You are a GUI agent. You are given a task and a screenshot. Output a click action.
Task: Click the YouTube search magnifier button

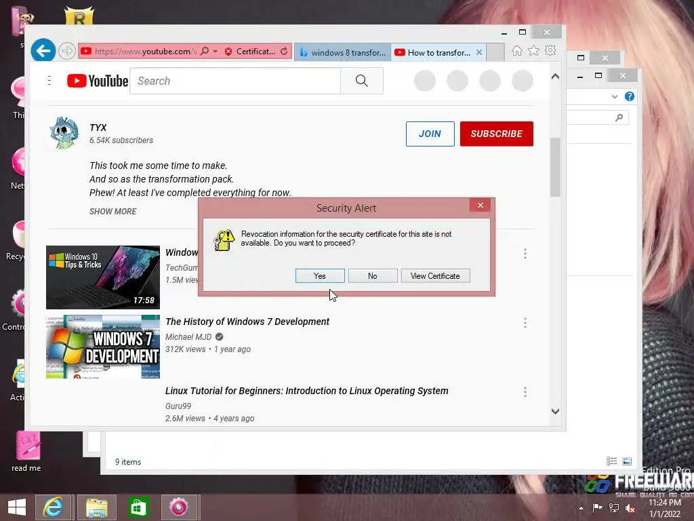tap(362, 81)
